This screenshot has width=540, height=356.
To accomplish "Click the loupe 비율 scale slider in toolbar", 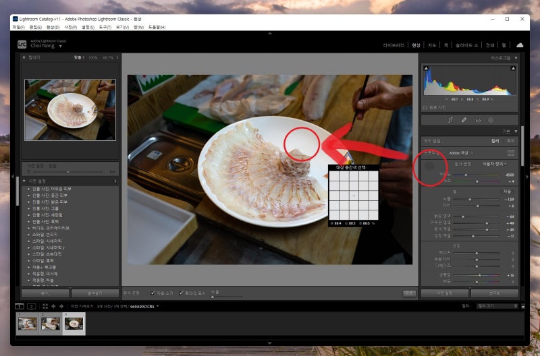I will coord(227,297).
